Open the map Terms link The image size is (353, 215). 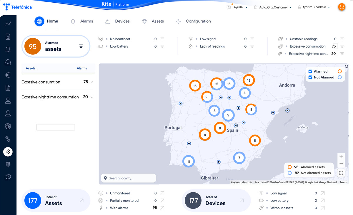(x=343, y=182)
